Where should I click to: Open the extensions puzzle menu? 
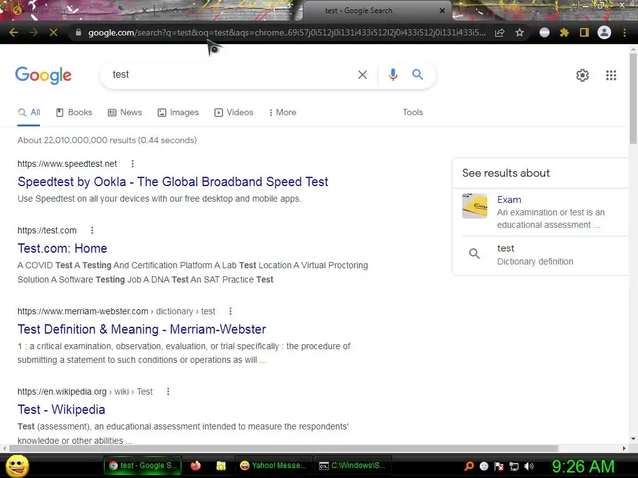[x=564, y=32]
